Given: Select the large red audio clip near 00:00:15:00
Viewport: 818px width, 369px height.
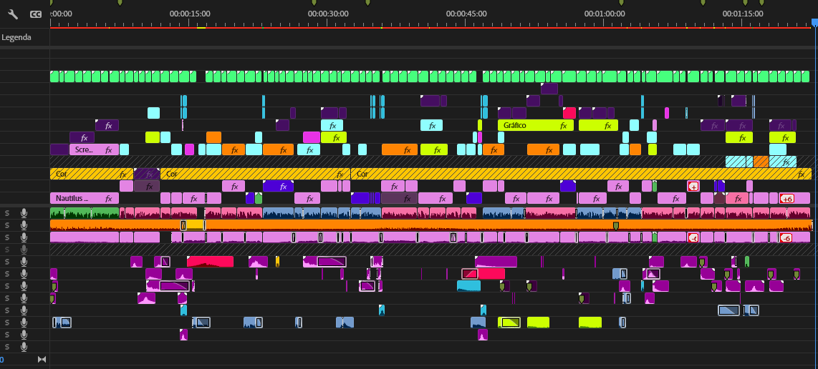Looking at the screenshot, I should pos(211,262).
